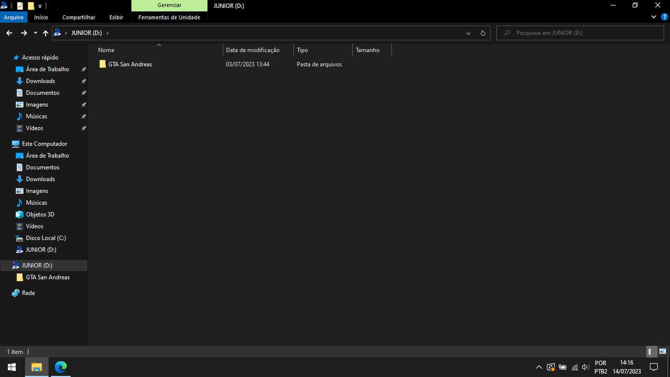Open GTA San Andreas in navigation tree
Screen dimensions: 670x377
[48, 278]
